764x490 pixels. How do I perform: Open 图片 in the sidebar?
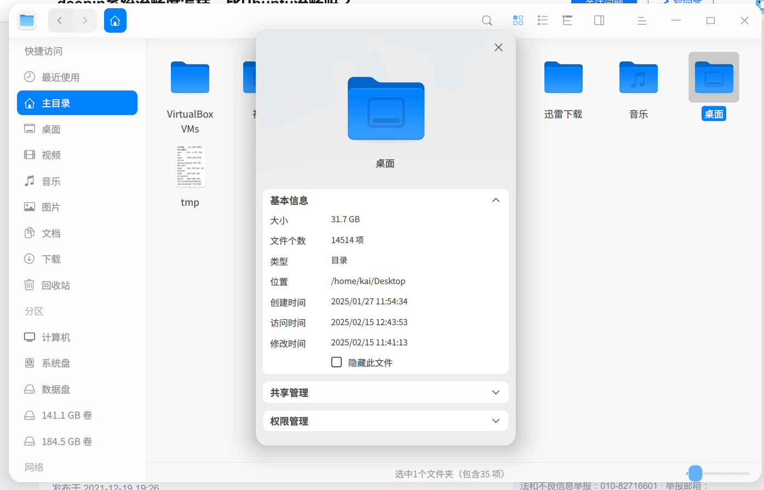[x=77, y=207]
